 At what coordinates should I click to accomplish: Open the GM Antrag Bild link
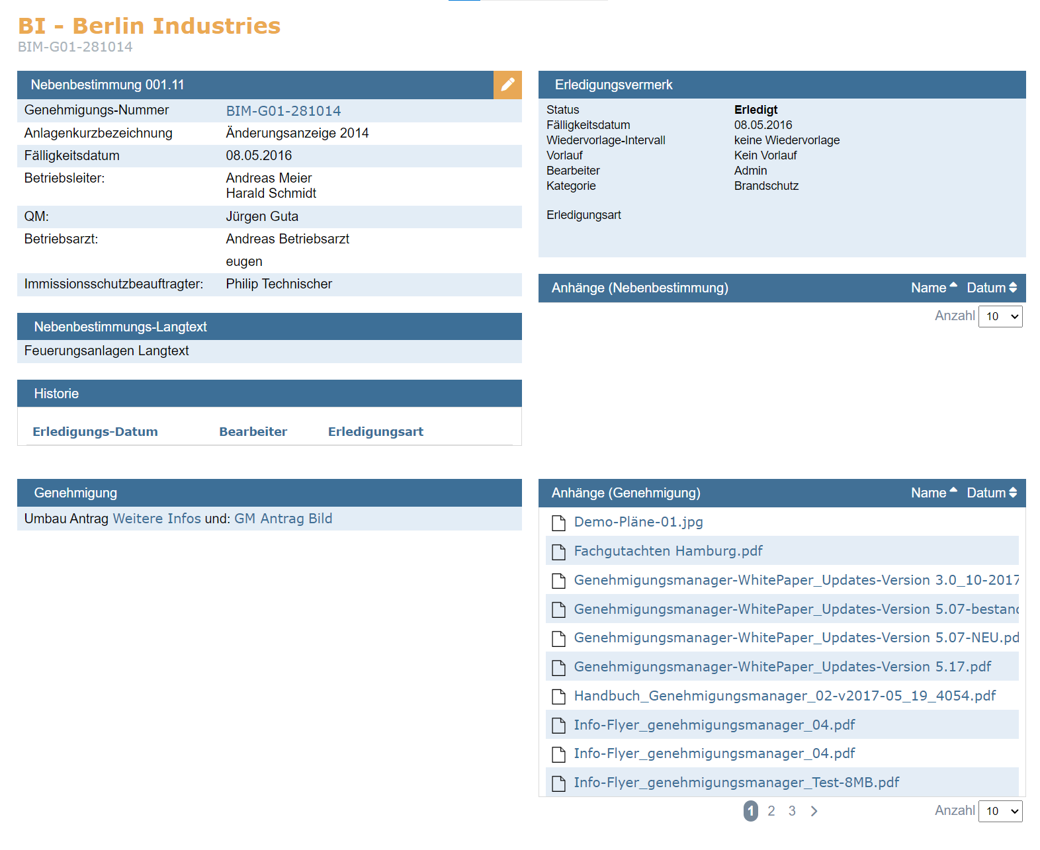(x=283, y=519)
